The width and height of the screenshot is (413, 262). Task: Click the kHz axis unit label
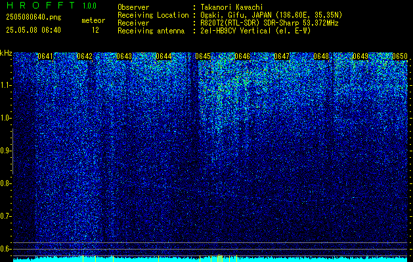(x=6, y=53)
